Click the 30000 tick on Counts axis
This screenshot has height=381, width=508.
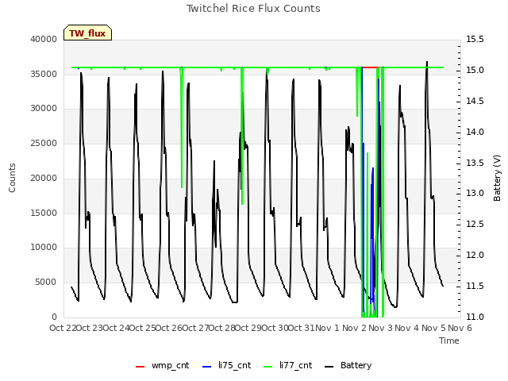click(44, 109)
